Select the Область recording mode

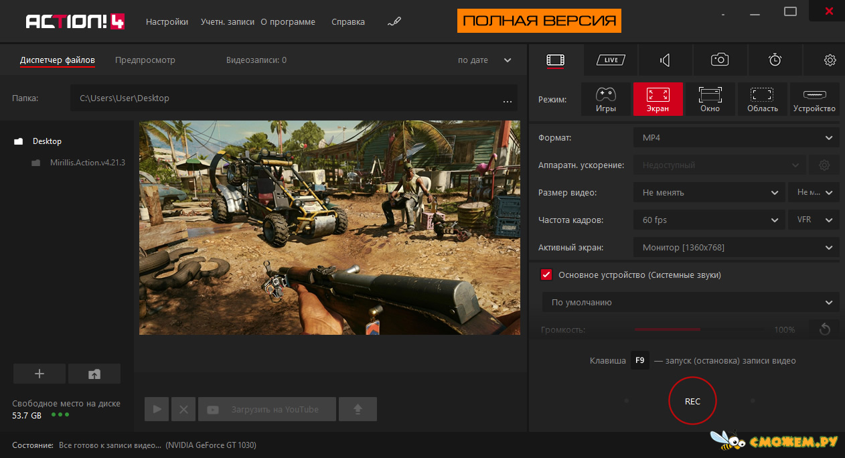click(763, 99)
